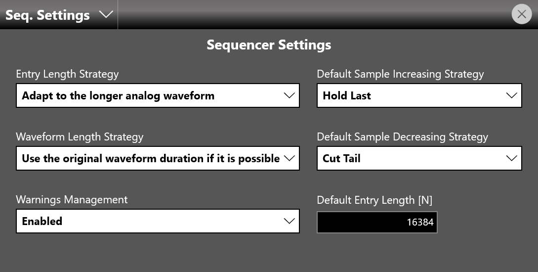Click the arrow on the 'Enabled' combo box

coord(289,221)
